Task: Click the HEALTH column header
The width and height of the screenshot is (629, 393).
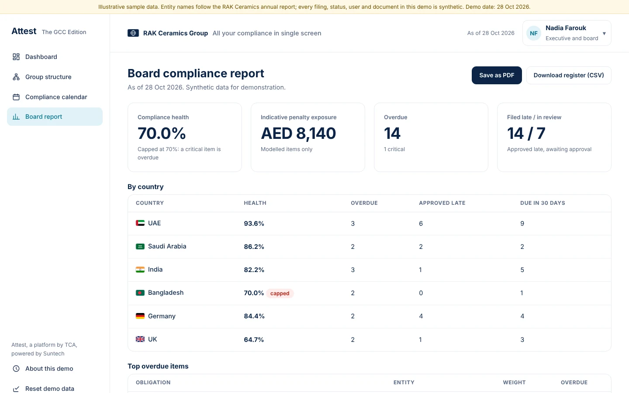Action: tap(255, 203)
